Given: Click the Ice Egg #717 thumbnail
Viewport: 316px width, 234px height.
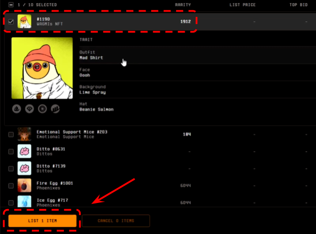Looking at the screenshot, I should [x=24, y=201].
